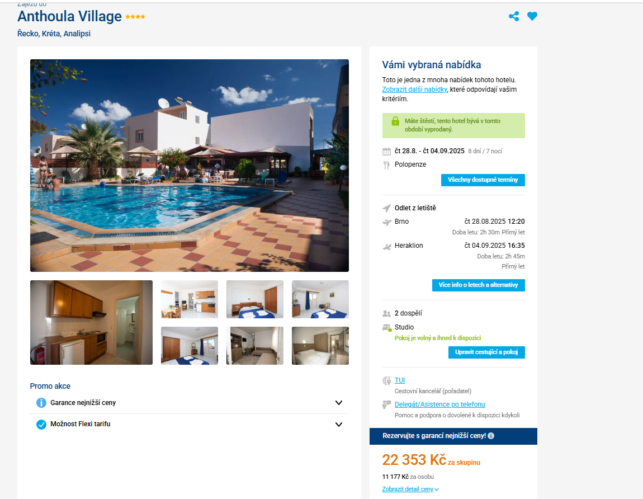Click info icon next to Garance nejnižší ceny
This screenshot has height=499, width=643.
tap(41, 403)
